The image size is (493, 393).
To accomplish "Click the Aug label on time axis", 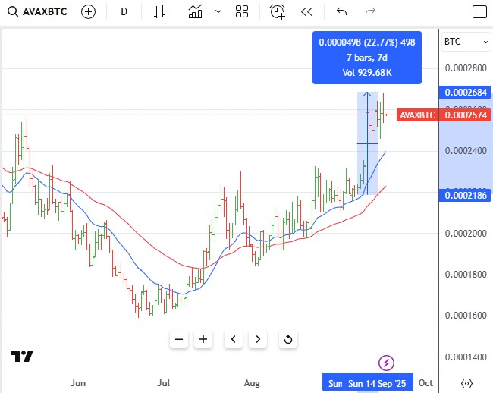I will pos(252,383).
